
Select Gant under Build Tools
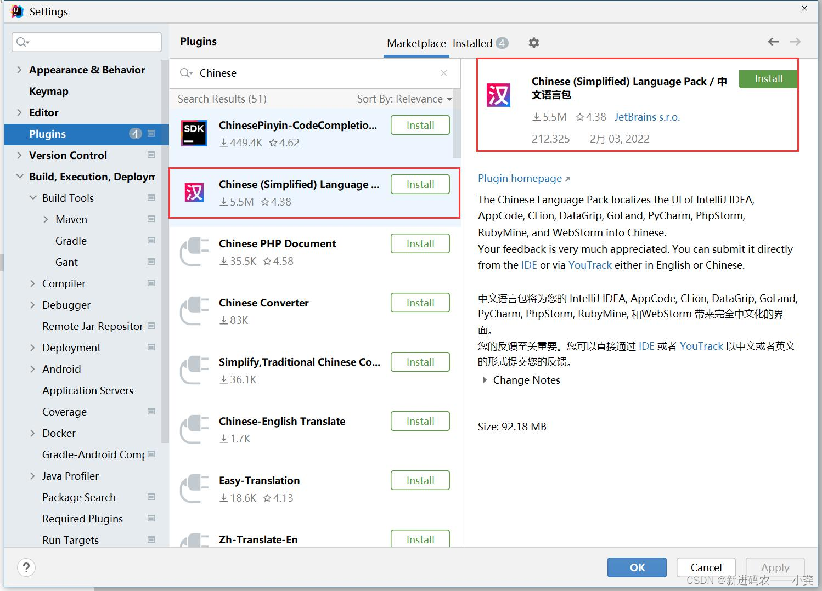pyautogui.click(x=66, y=262)
